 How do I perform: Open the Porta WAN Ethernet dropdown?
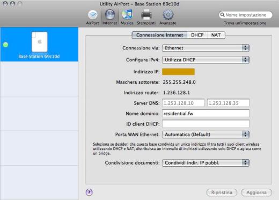[x=205, y=134]
